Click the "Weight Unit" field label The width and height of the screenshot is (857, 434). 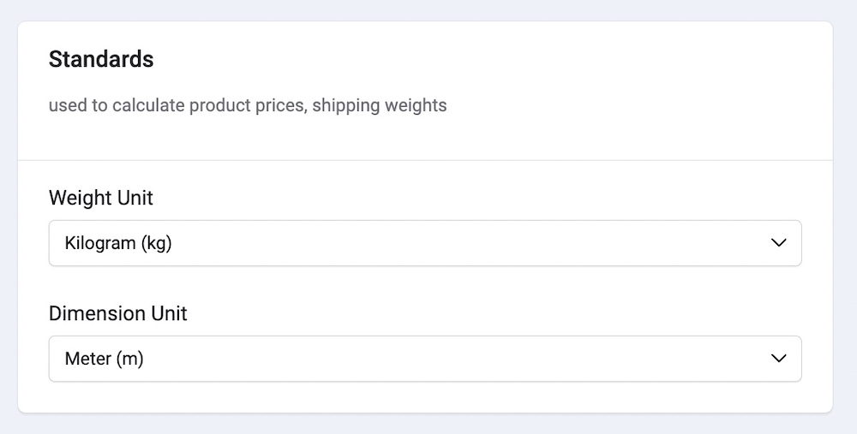pyautogui.click(x=100, y=198)
